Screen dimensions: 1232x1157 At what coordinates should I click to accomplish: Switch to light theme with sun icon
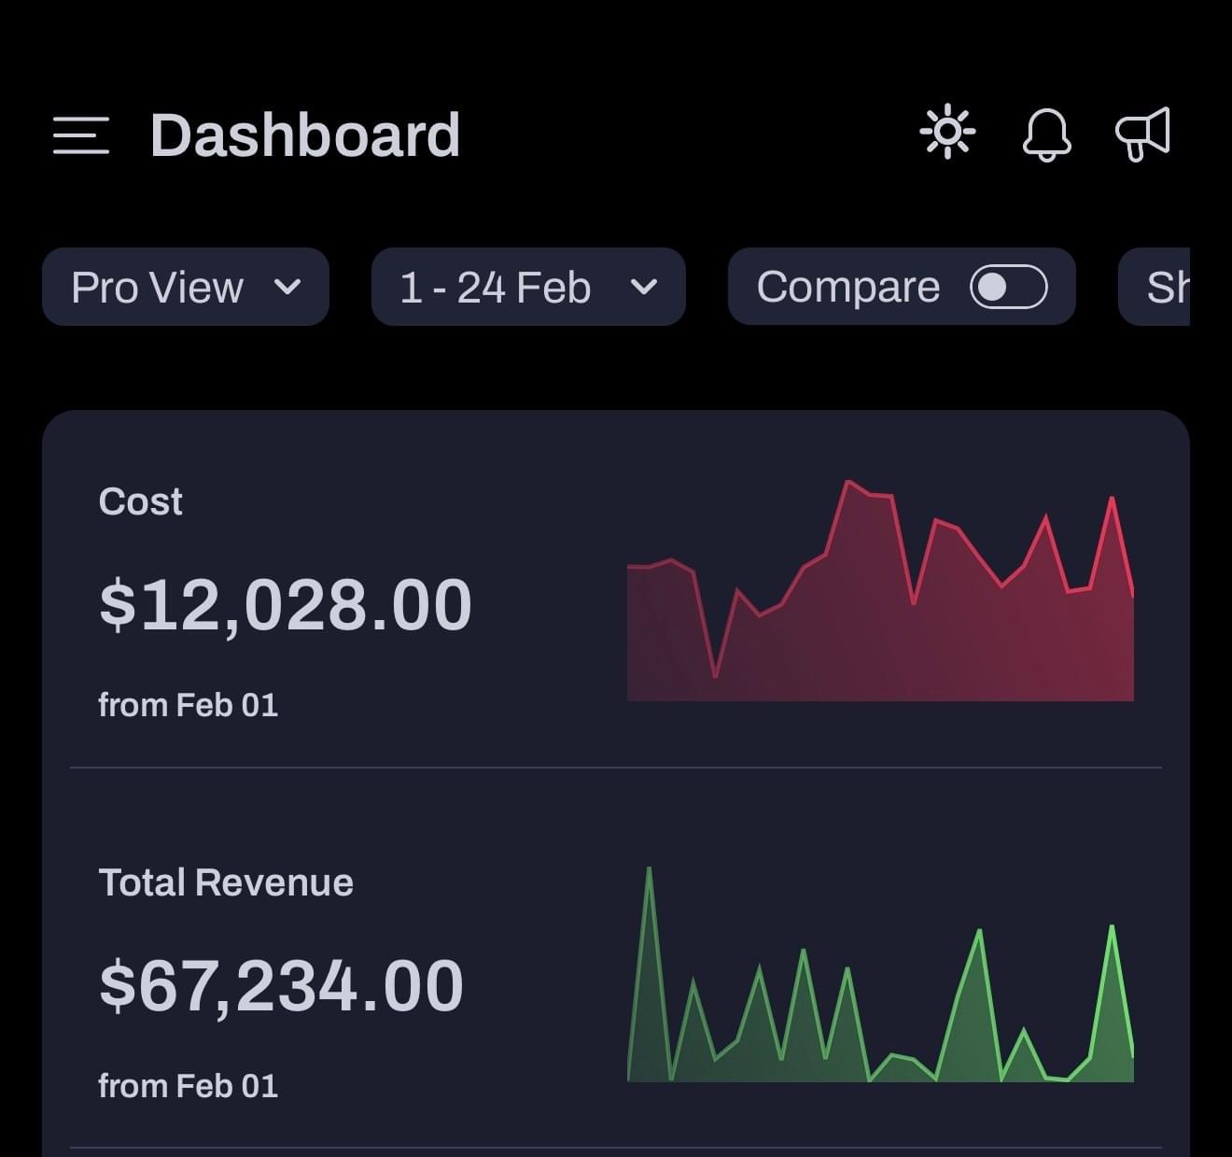coord(947,133)
